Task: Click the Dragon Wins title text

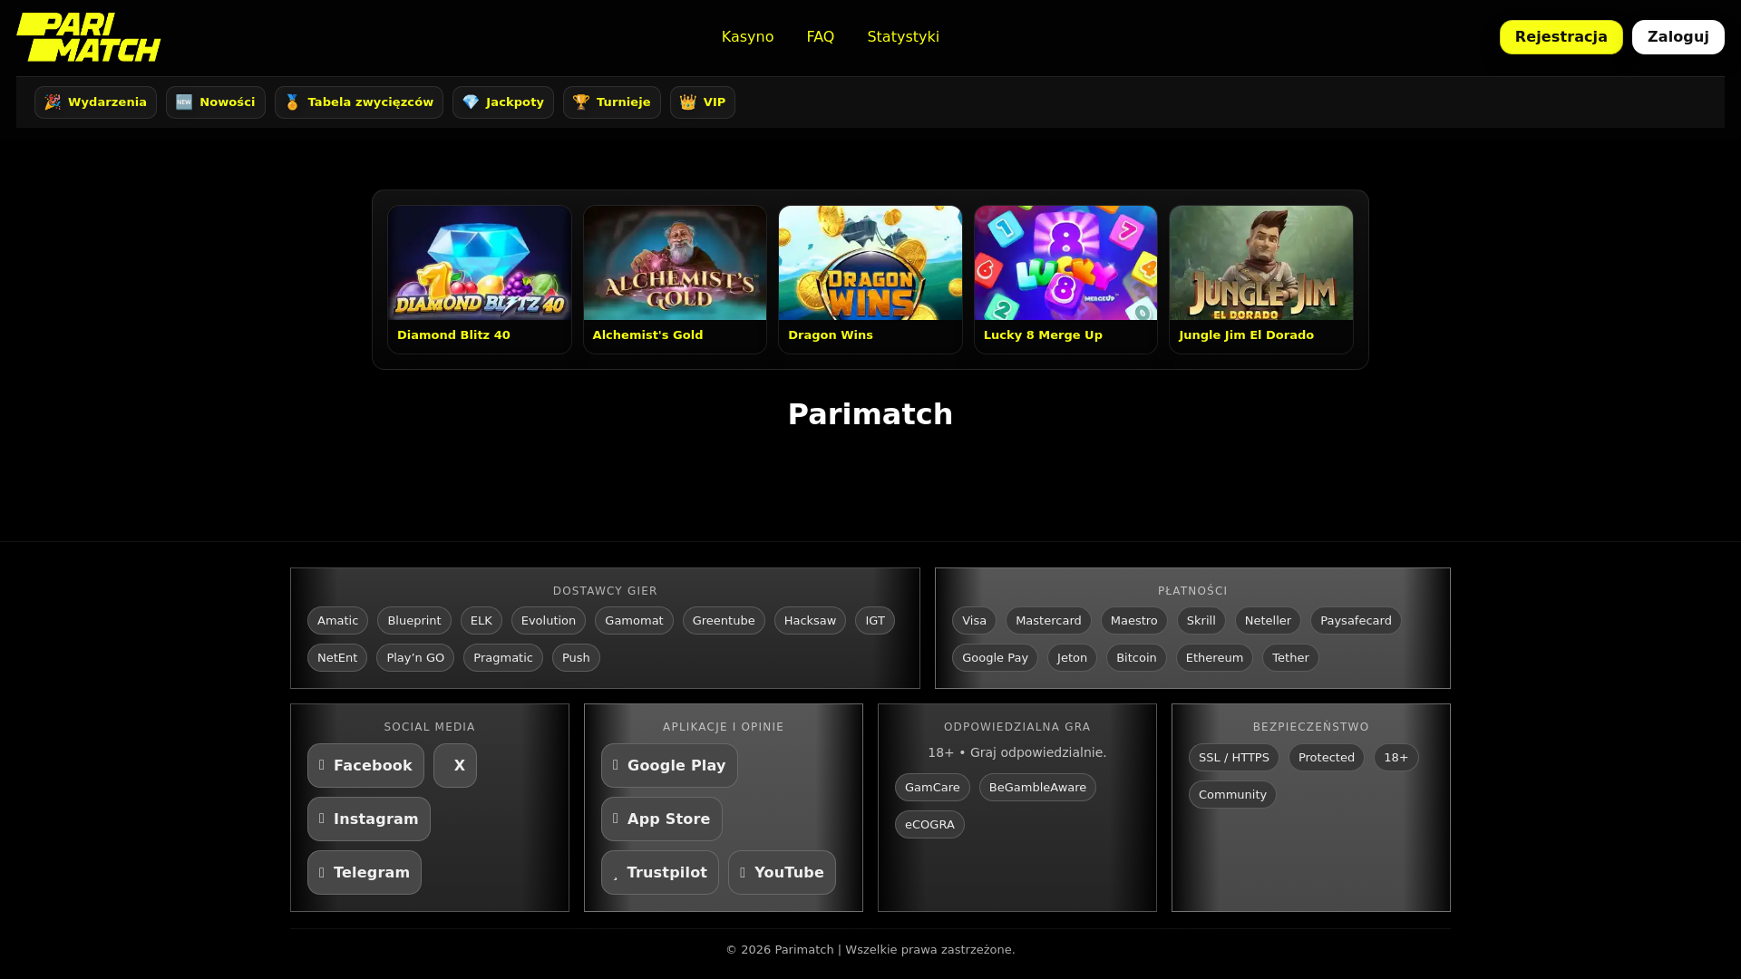Action: point(831,335)
